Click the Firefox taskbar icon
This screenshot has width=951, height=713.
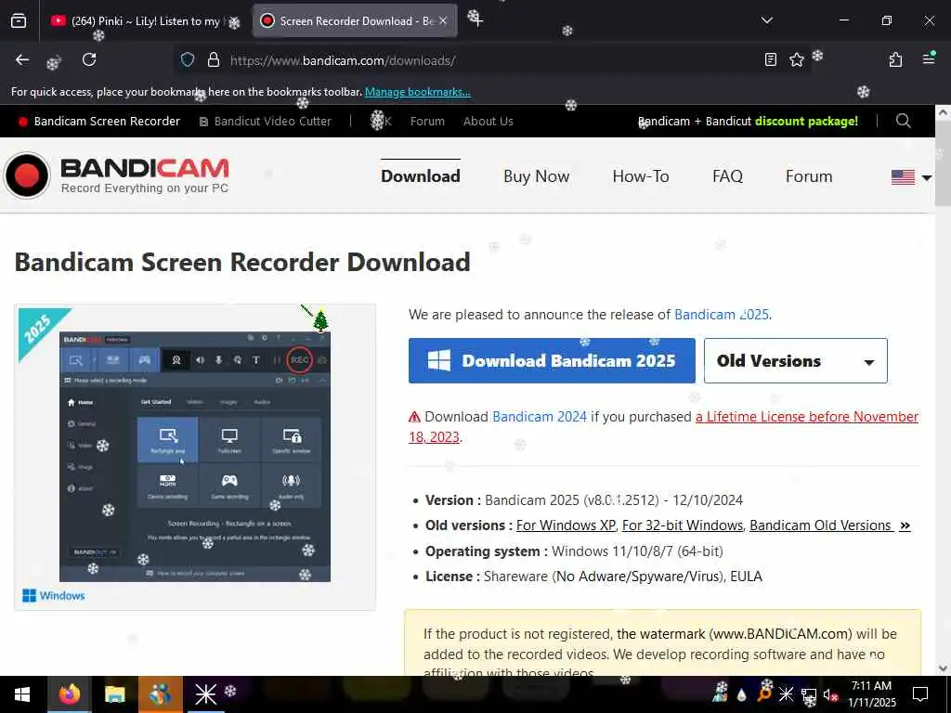point(69,694)
